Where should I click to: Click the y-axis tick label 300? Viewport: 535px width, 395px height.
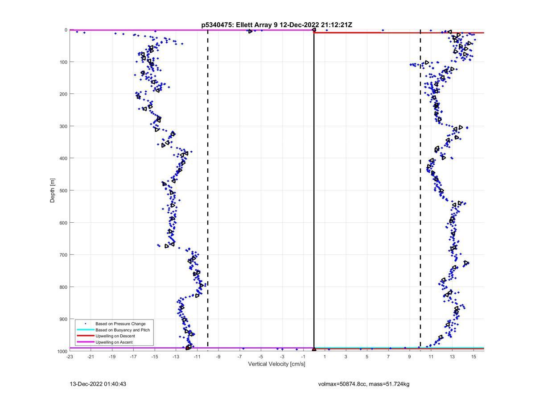click(x=63, y=126)
